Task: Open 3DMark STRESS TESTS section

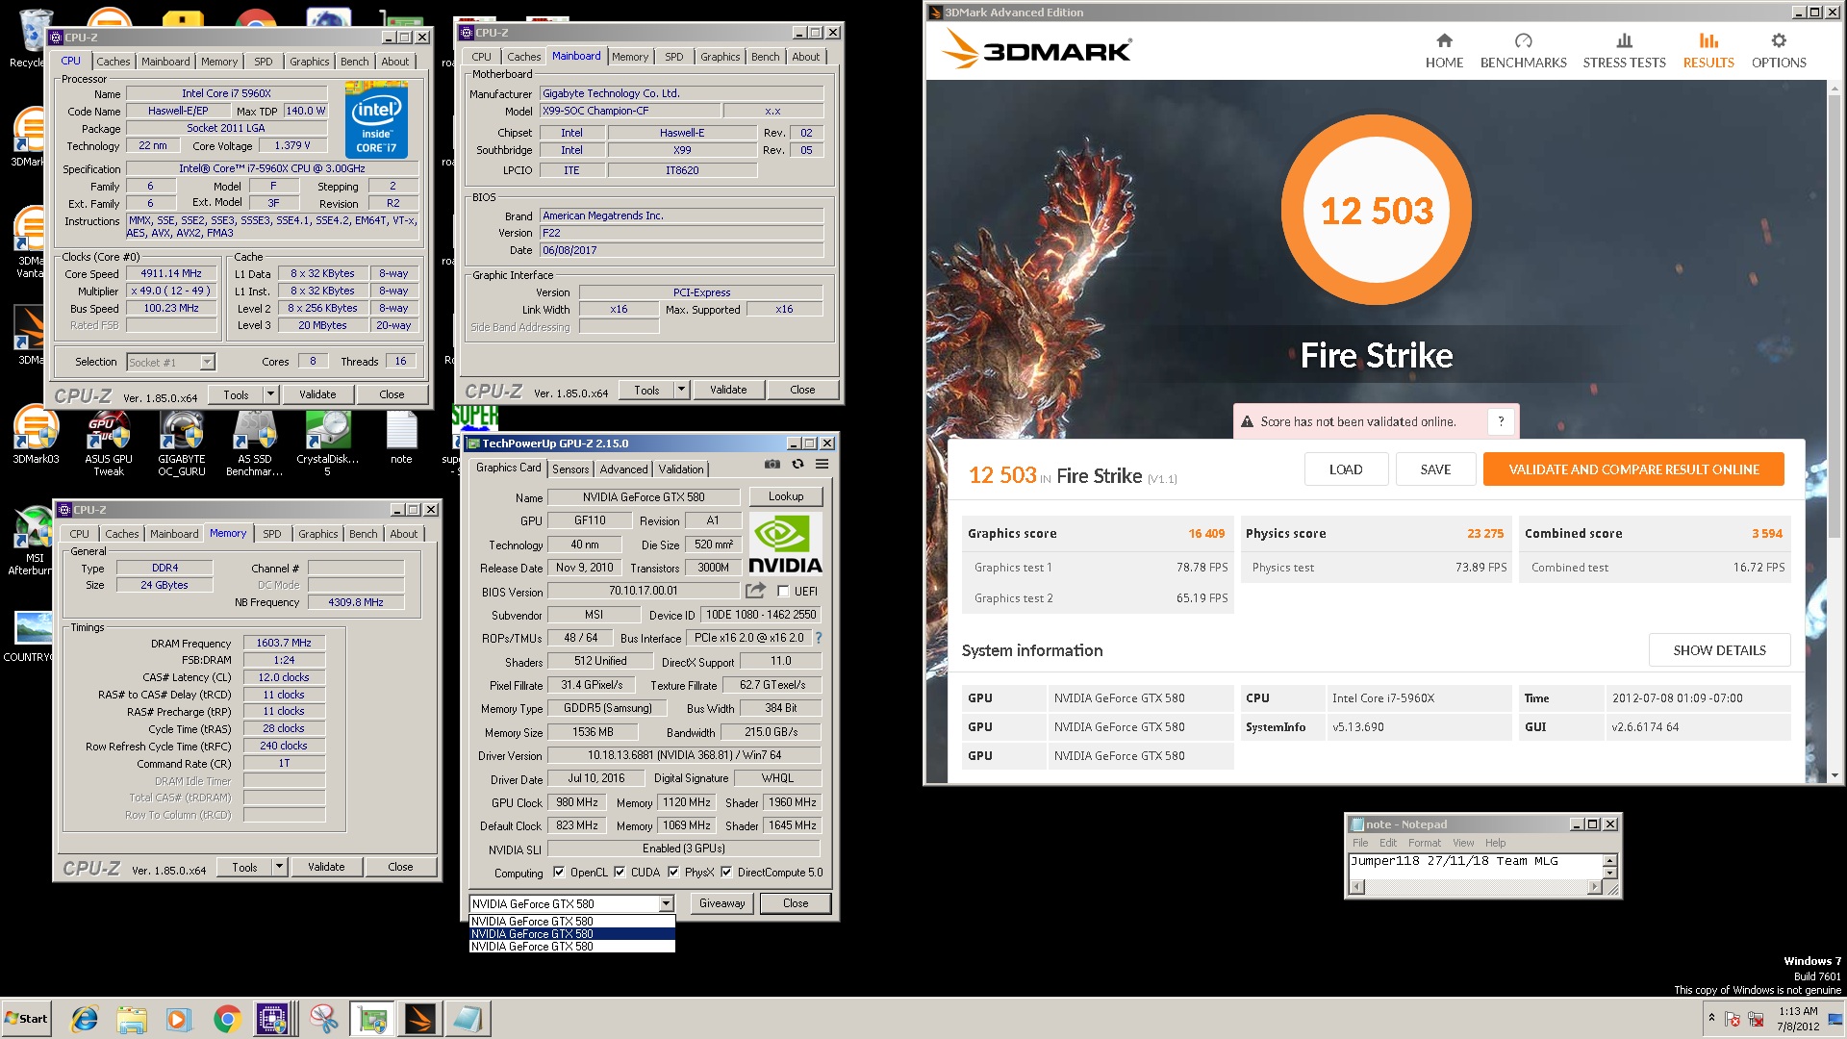Action: pyautogui.click(x=1624, y=51)
